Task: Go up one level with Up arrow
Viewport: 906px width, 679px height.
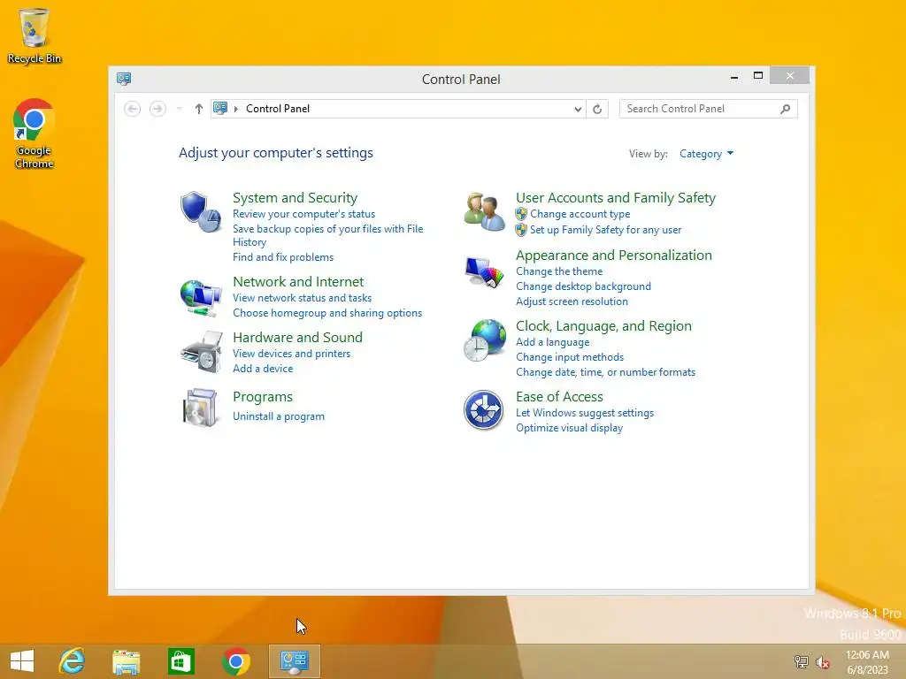Action: click(x=199, y=109)
